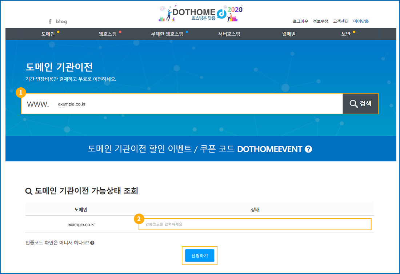The image size is (400, 274).
Task: Open the 서버호스팅 menu
Action: point(229,34)
